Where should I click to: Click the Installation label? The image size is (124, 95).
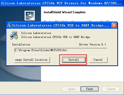click(21, 44)
